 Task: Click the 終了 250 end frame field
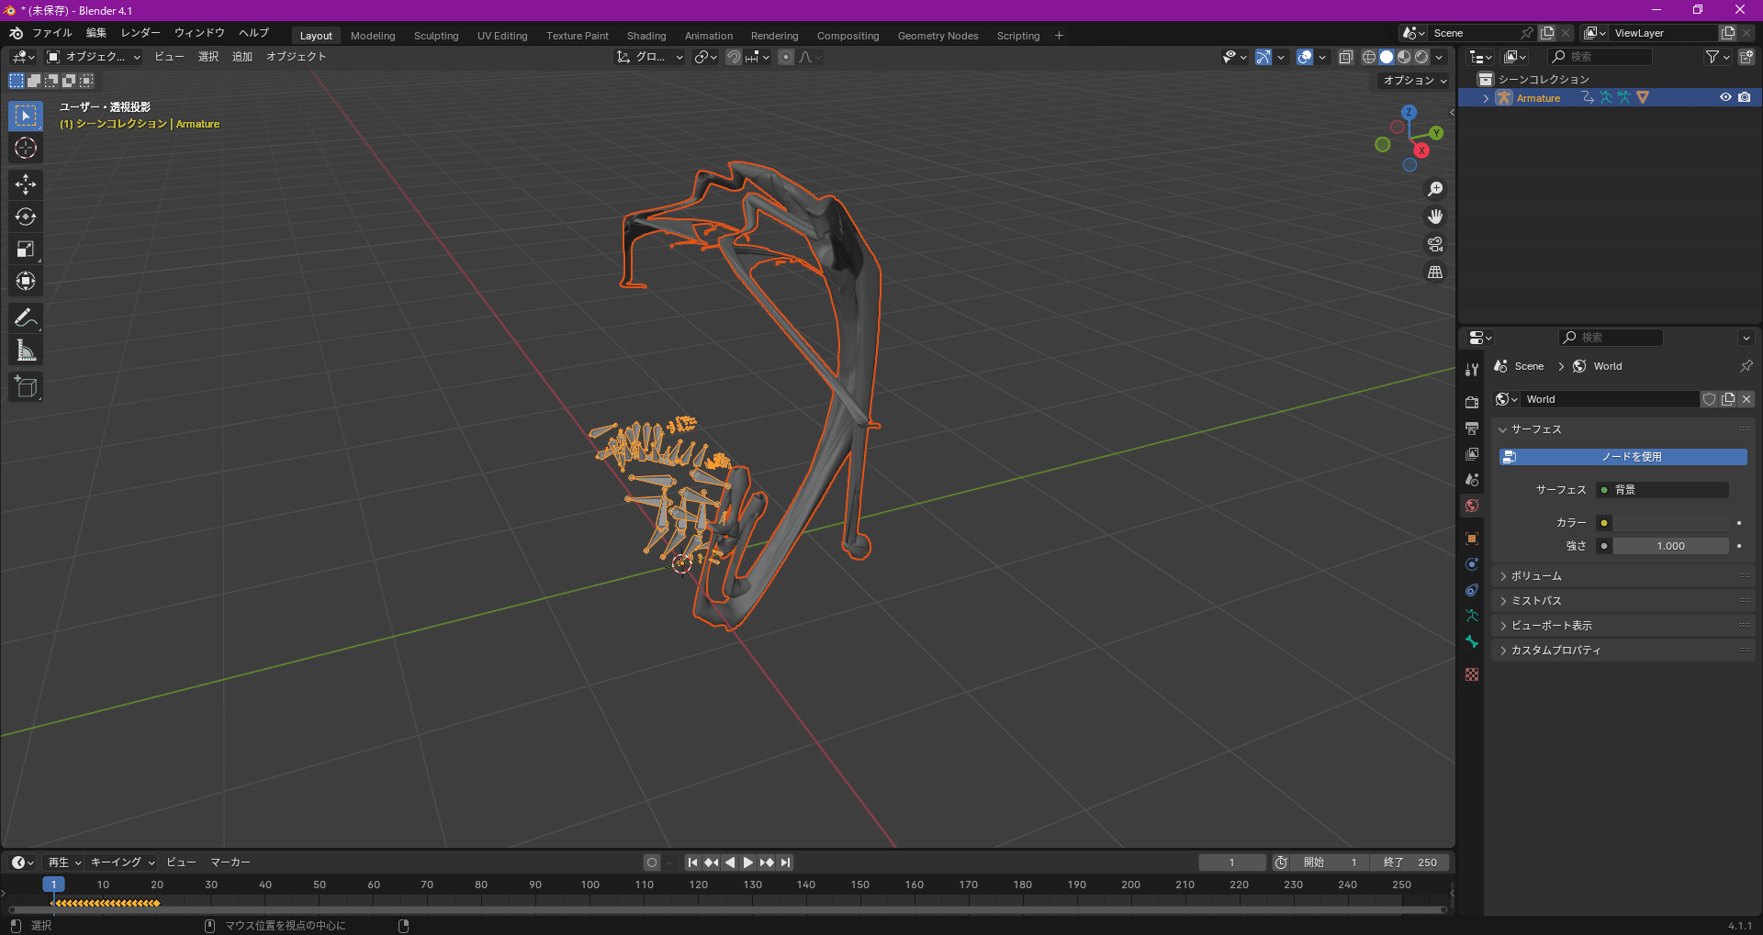tap(1410, 863)
